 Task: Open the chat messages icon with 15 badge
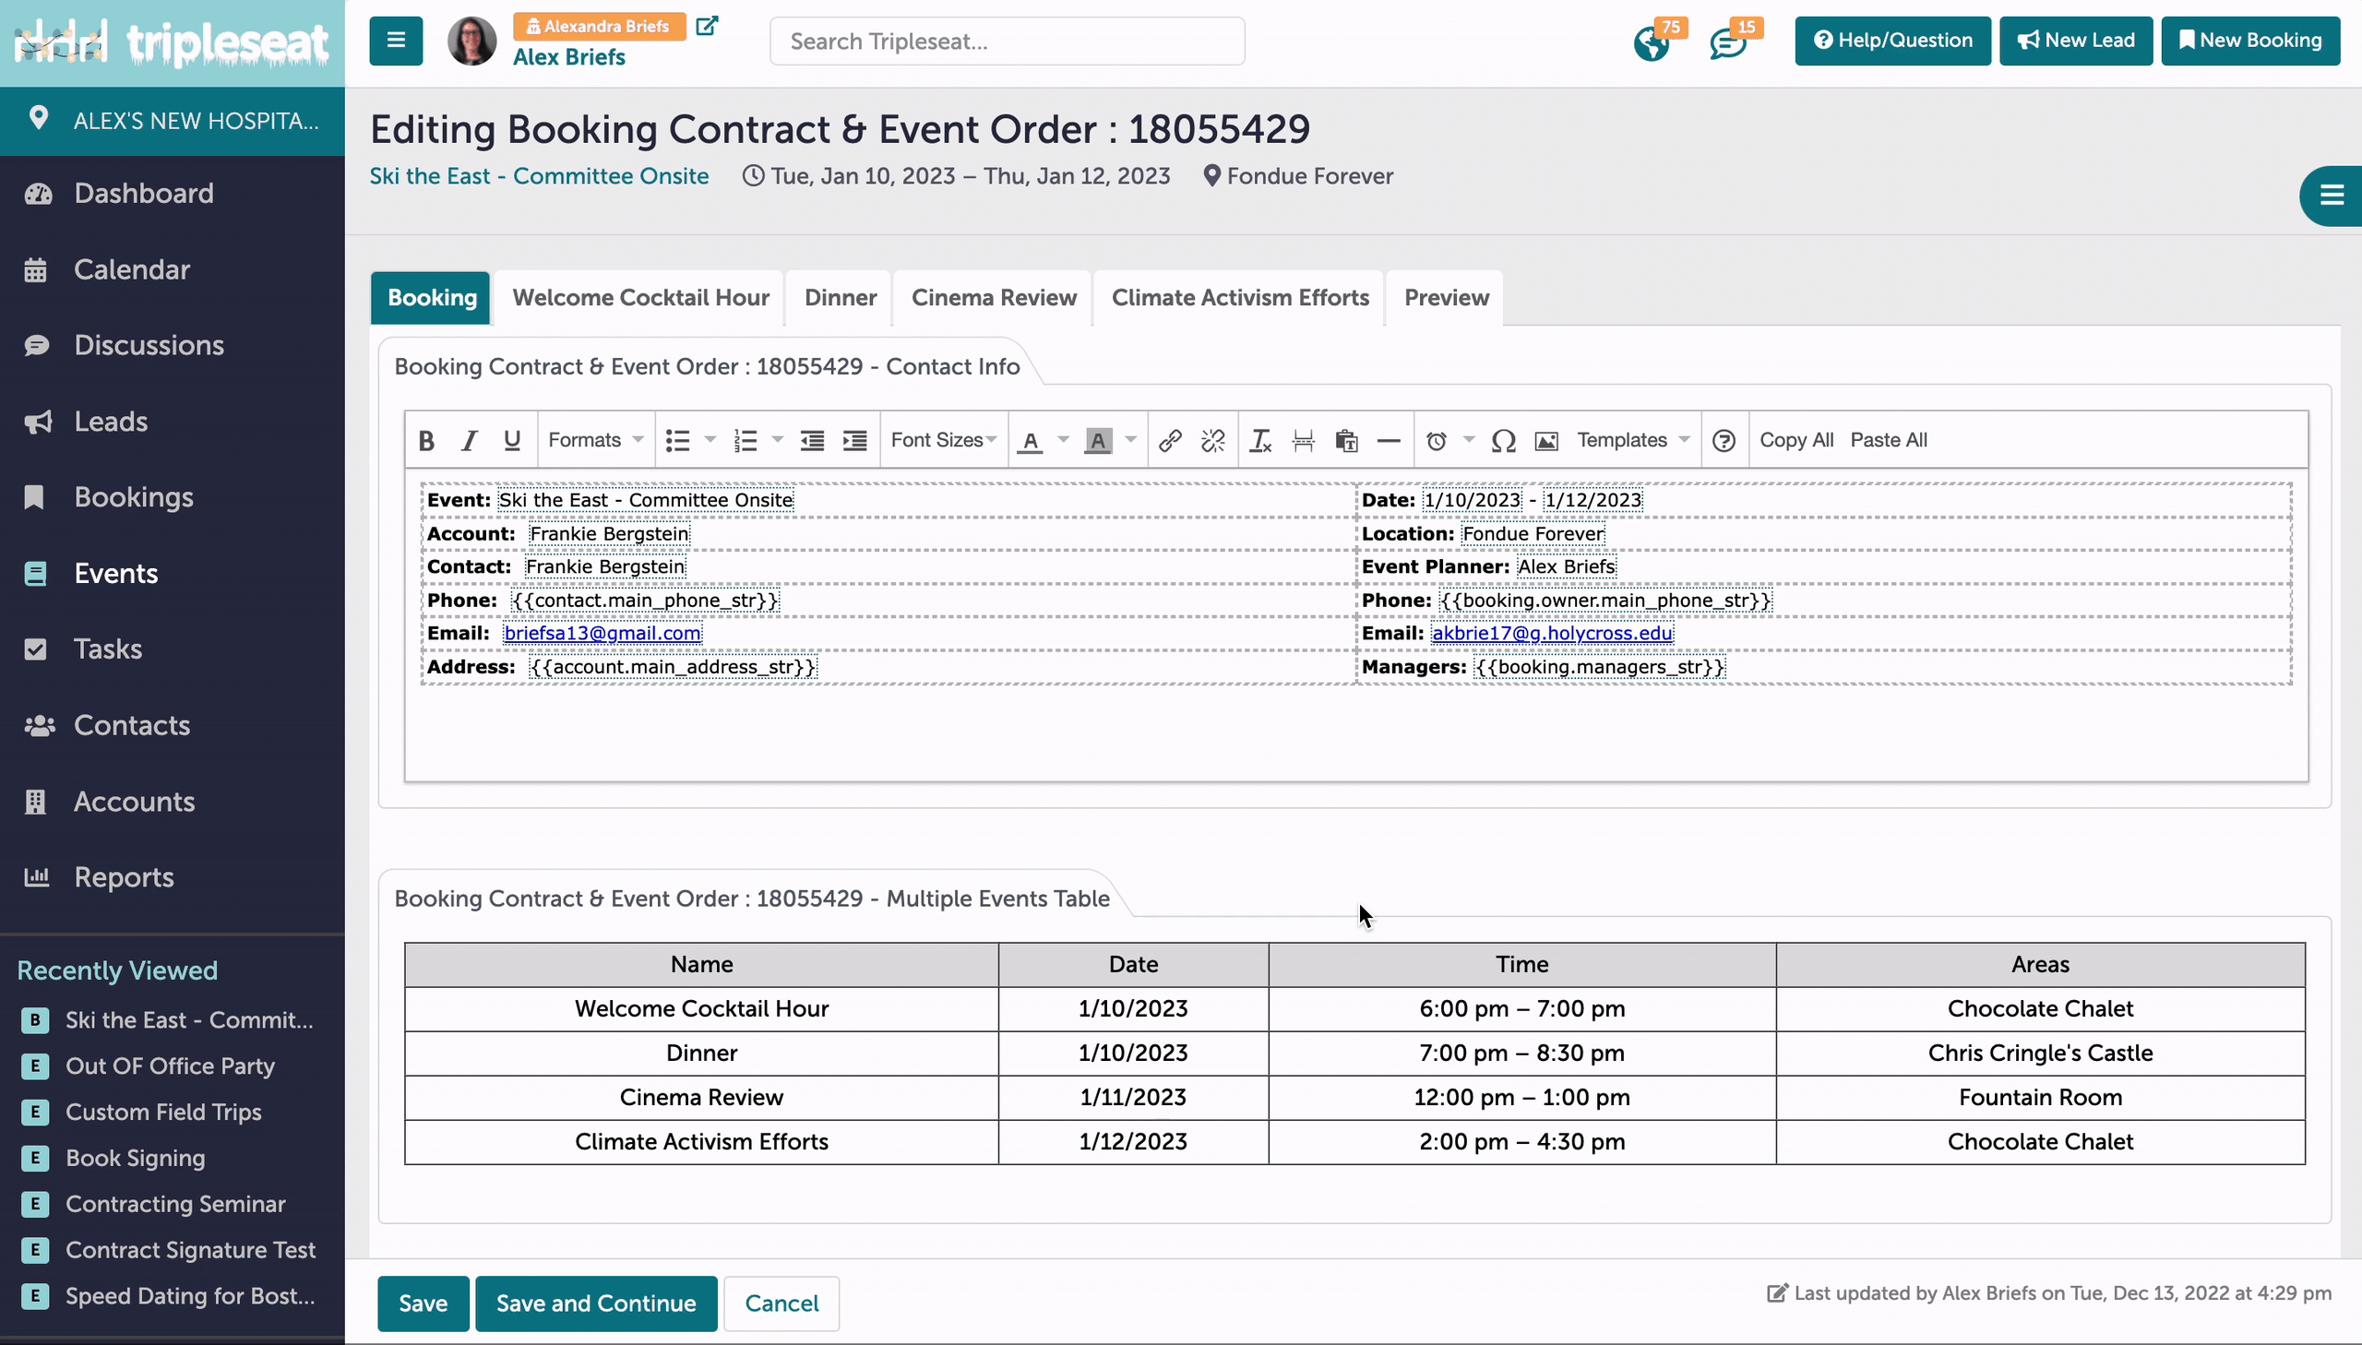(x=1727, y=43)
